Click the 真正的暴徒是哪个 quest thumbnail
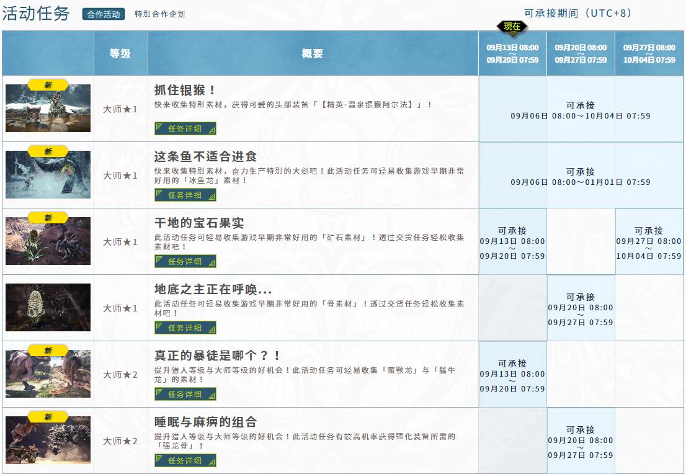 pyautogui.click(x=48, y=375)
